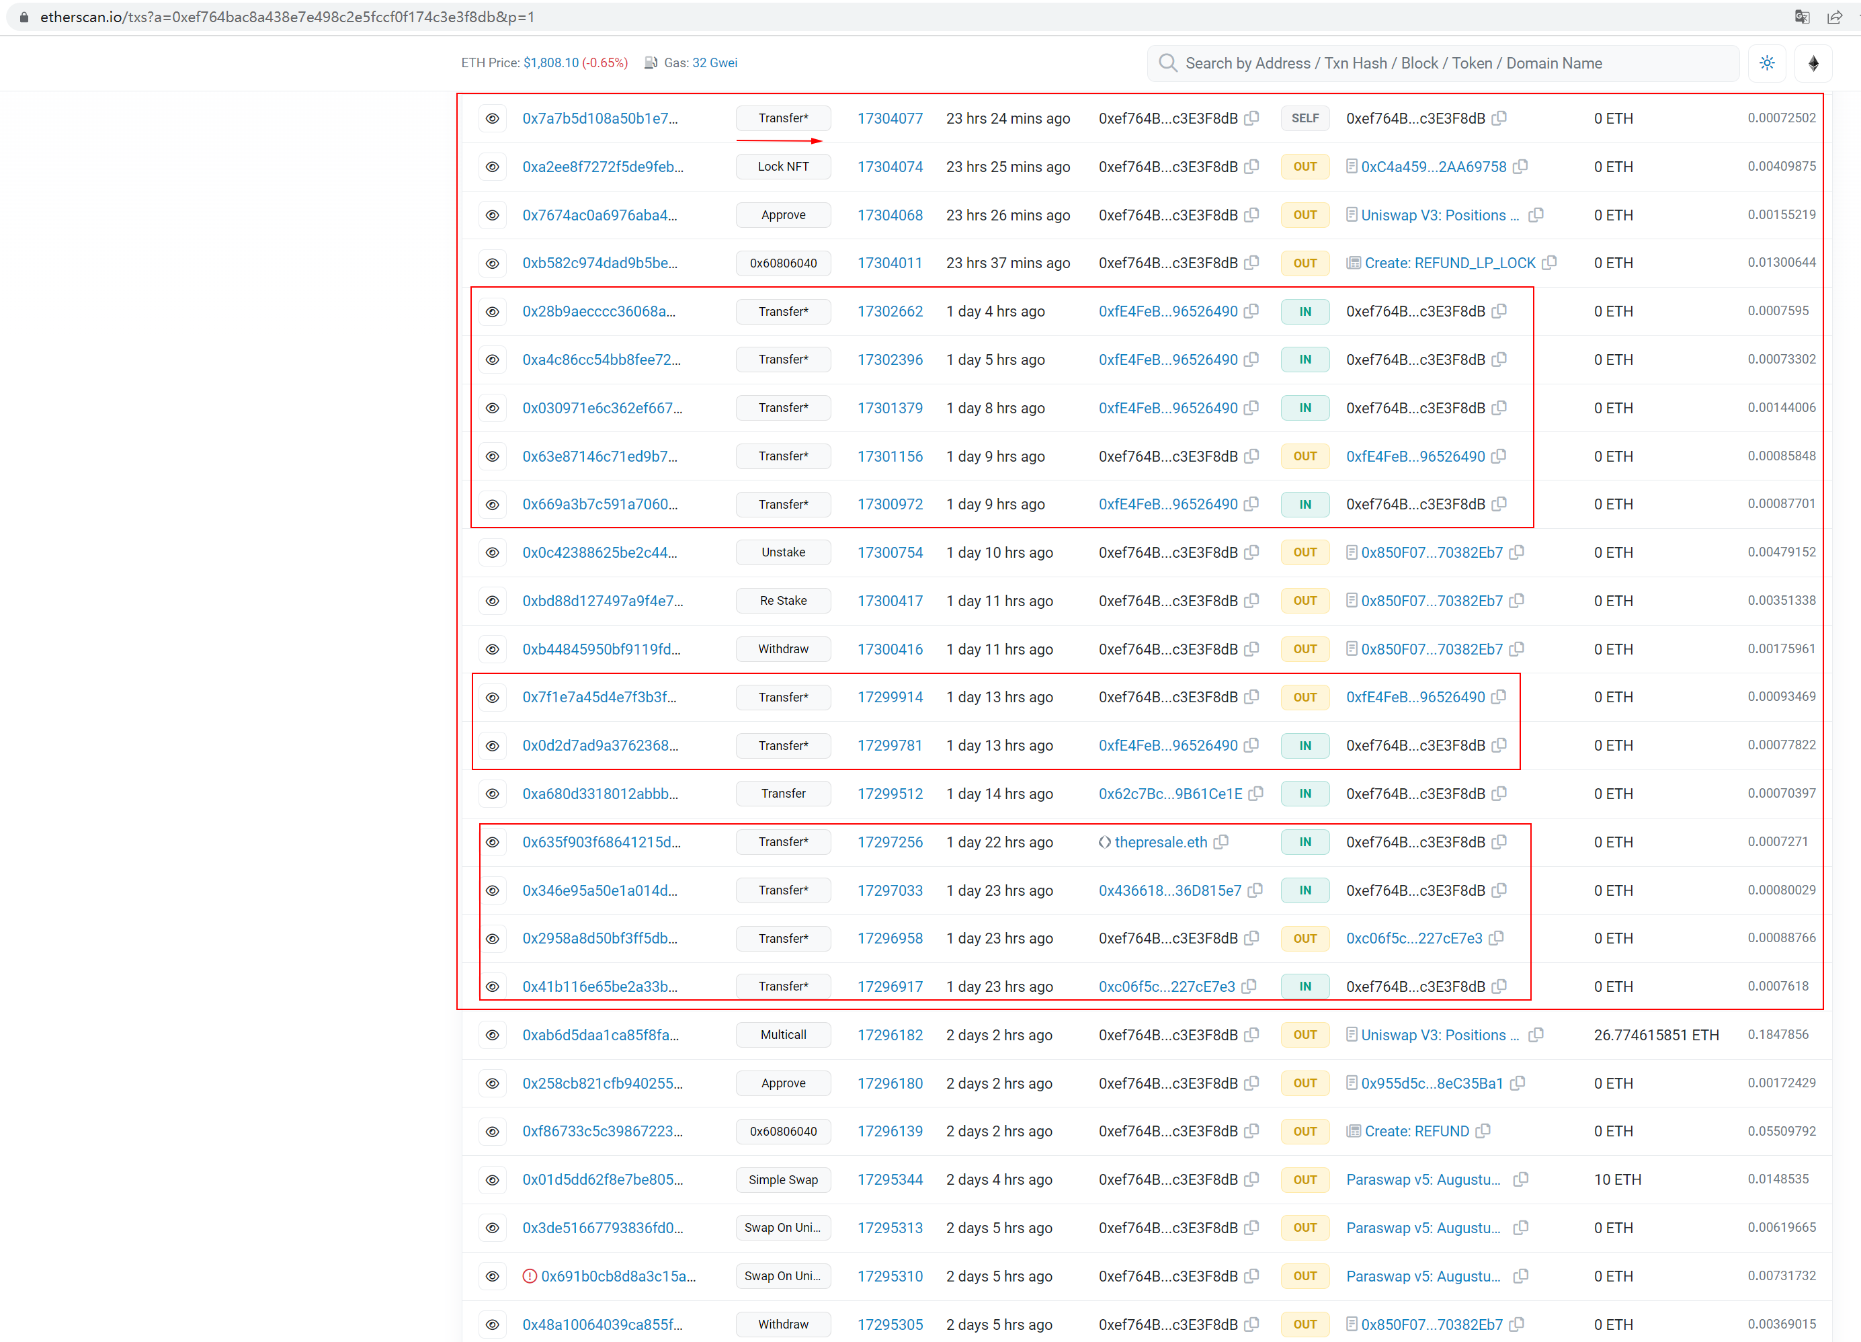
Task: Open block 17304074 link
Action: (889, 167)
